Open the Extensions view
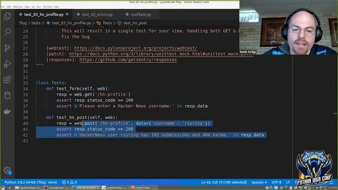338x190 pixels. click(x=7, y=80)
